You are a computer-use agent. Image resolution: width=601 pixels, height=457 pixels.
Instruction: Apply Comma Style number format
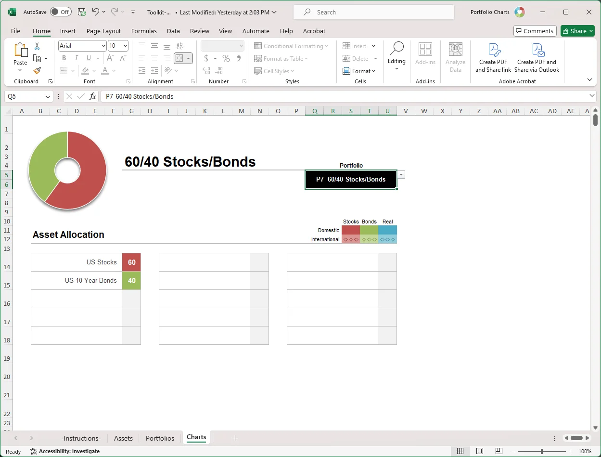tap(239, 58)
